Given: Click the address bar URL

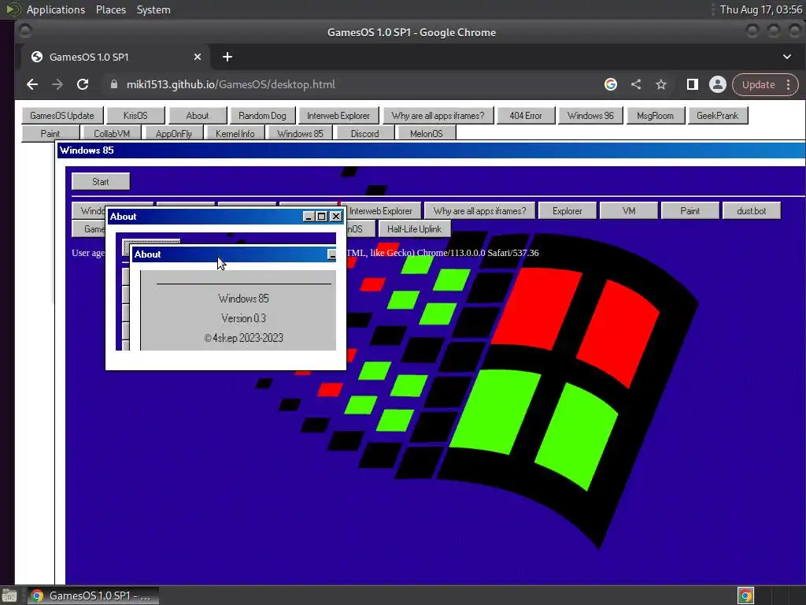Looking at the screenshot, I should tap(231, 84).
